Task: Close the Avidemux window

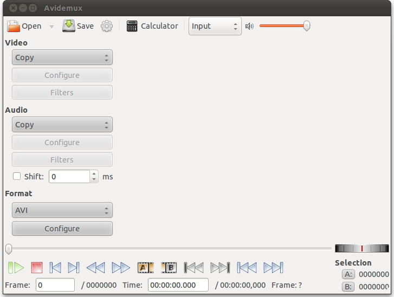Action: pos(14,8)
